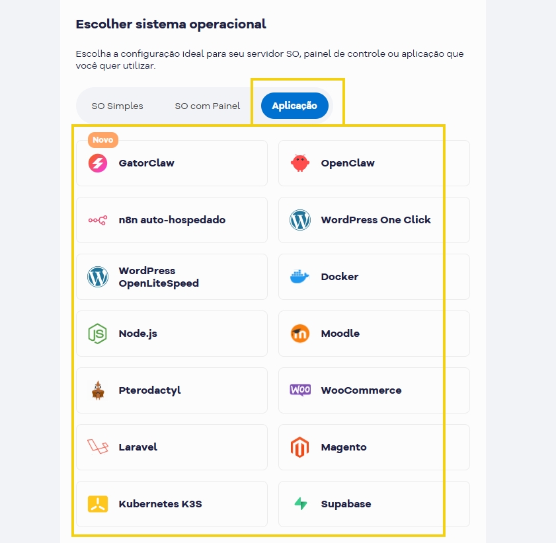Click the OpenClaw app icon
The image size is (556, 543).
pos(299,163)
